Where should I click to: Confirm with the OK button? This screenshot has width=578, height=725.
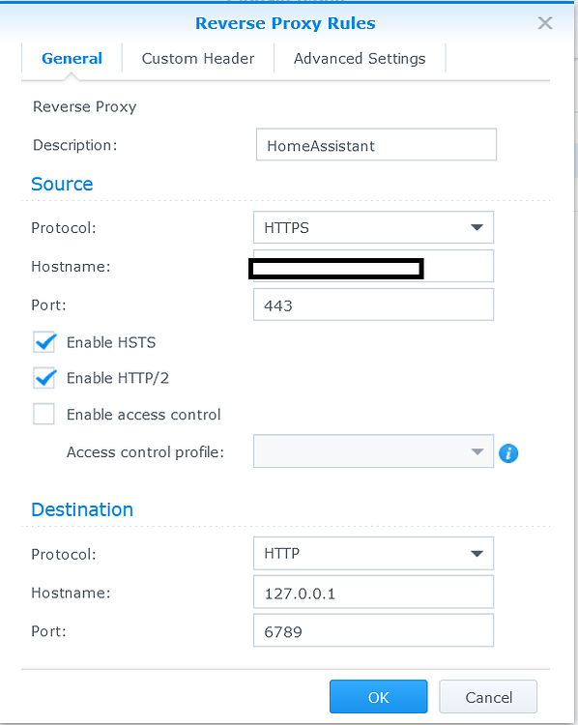[x=378, y=696]
